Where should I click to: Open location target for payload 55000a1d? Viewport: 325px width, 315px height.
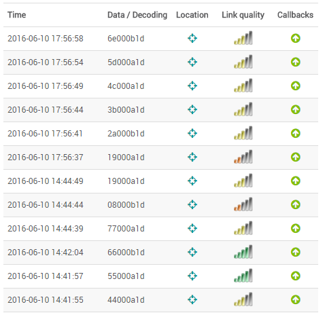pyautogui.click(x=192, y=276)
